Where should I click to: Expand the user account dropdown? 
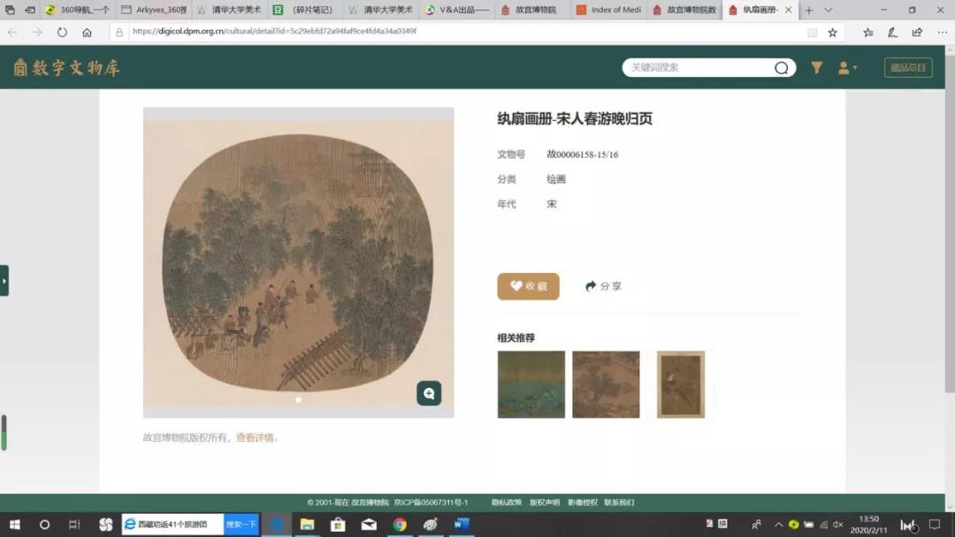847,68
